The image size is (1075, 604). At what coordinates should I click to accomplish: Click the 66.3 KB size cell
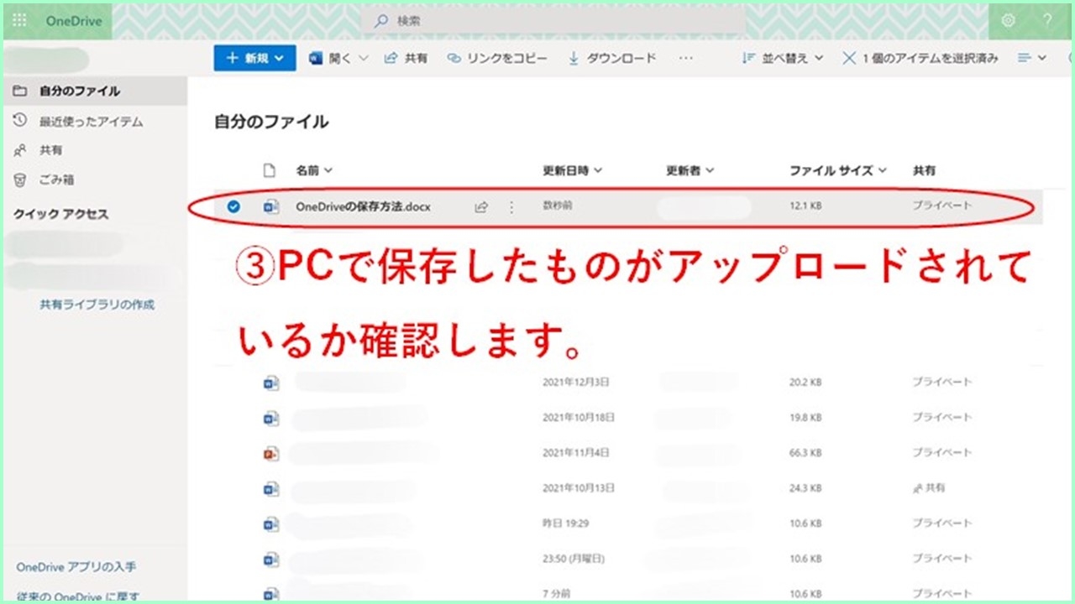pos(805,452)
